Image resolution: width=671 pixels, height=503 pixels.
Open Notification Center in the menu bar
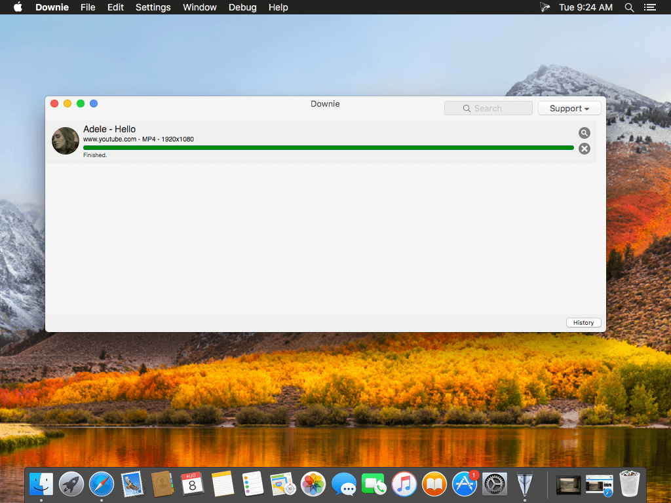(x=649, y=7)
